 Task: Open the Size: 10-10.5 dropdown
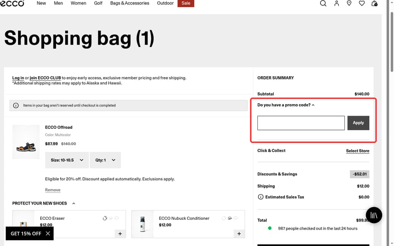tap(67, 160)
